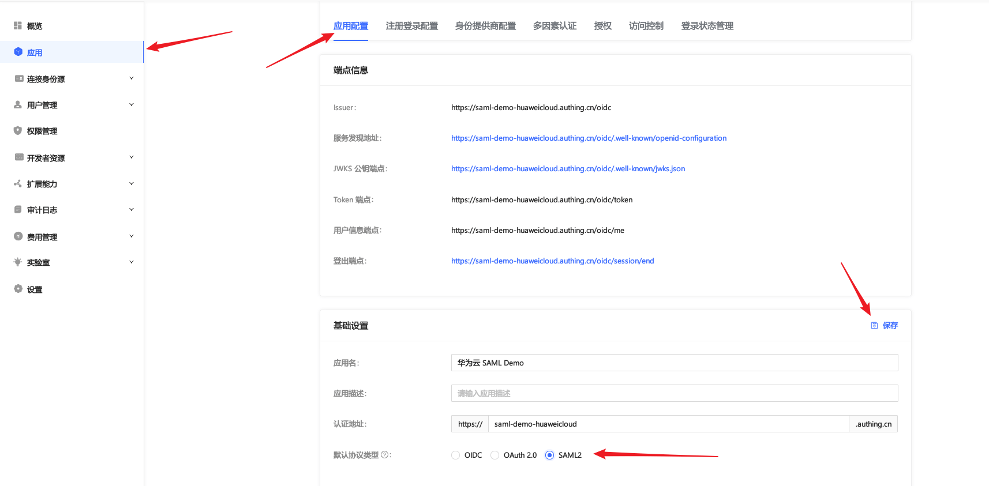The width and height of the screenshot is (989, 486).
Task: Click the 实验室 lab icon
Action: [18, 262]
